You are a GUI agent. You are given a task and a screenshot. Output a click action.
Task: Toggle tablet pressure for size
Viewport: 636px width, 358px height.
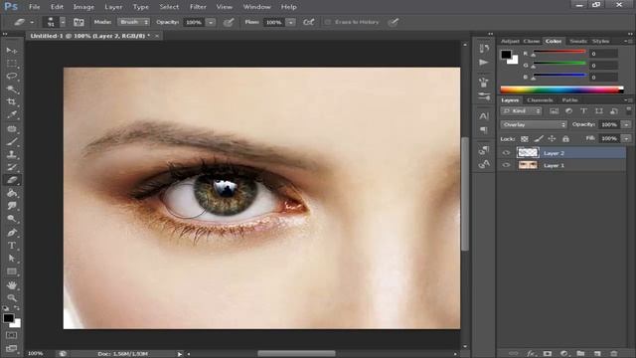click(x=394, y=22)
